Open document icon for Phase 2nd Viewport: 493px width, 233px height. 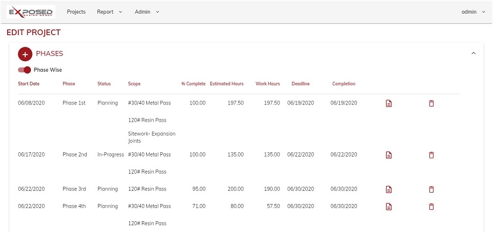coord(388,155)
